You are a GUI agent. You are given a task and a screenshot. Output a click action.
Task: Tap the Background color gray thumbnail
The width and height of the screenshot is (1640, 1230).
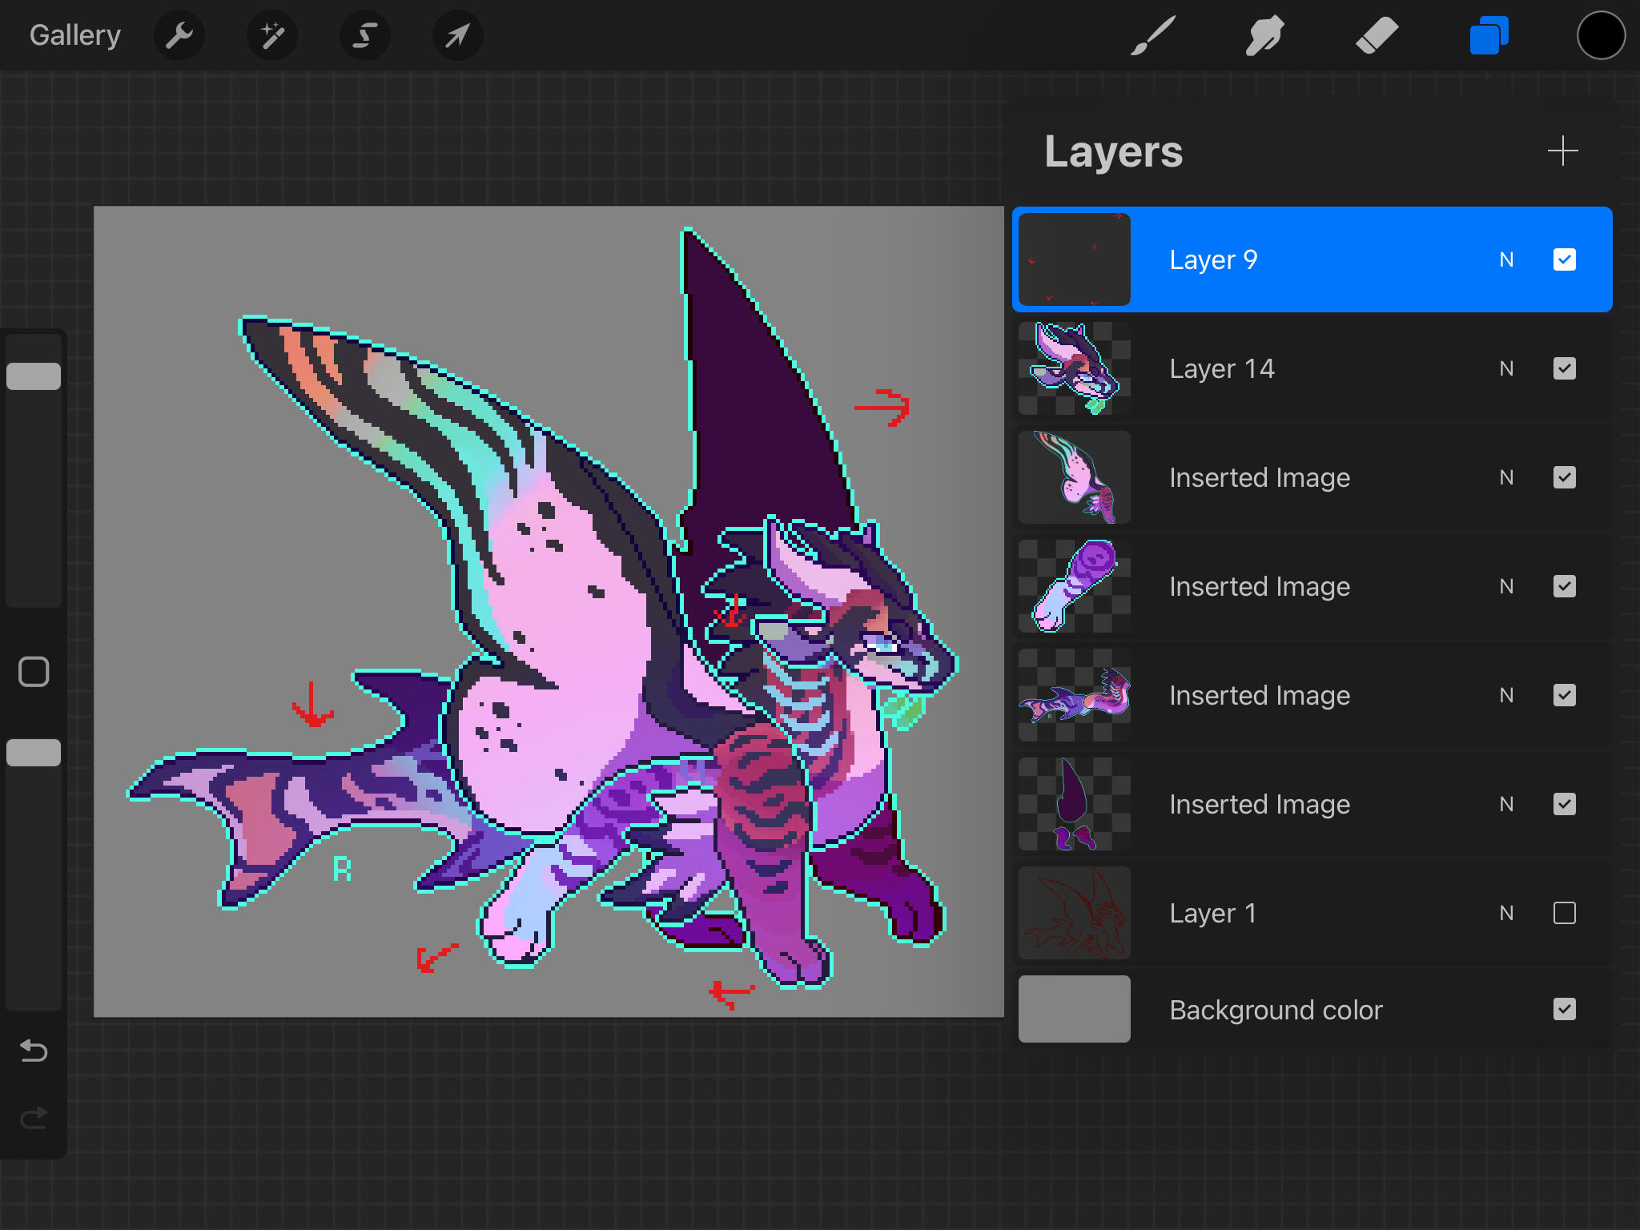coord(1074,1009)
